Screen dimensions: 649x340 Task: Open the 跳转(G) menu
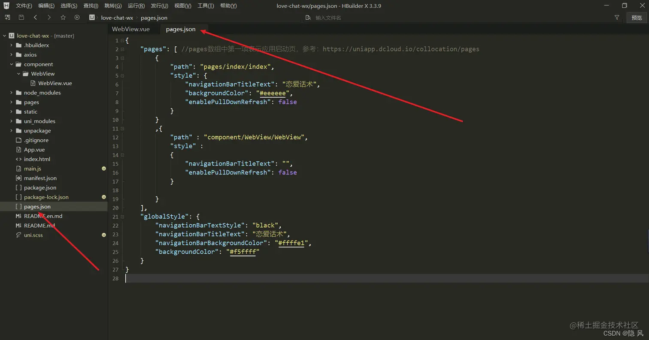click(113, 6)
